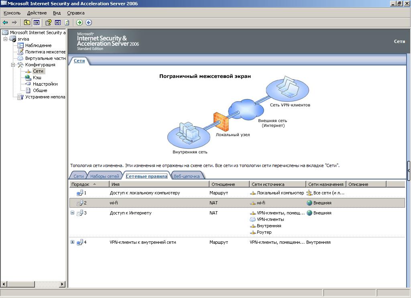Collapse the Конфигурация tree node

(13, 65)
